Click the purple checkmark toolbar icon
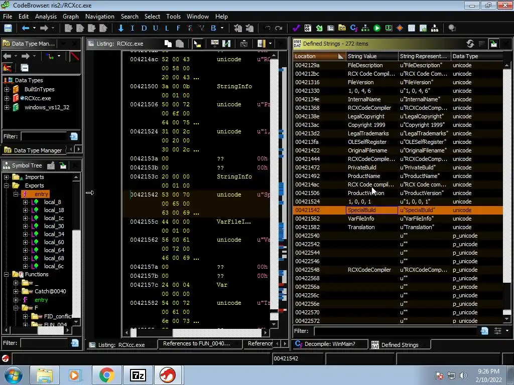Viewport: 514px width, 385px height. [x=296, y=28]
